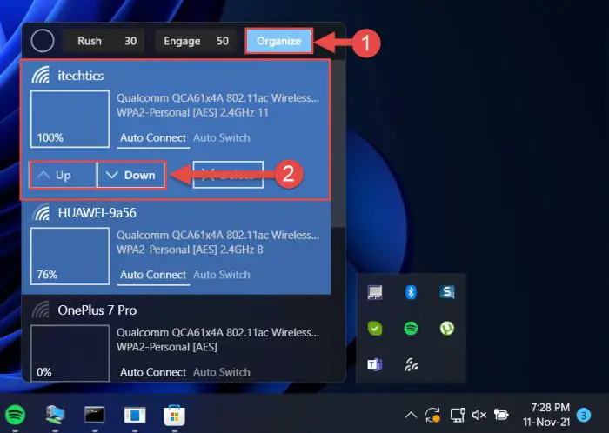Click the profile list vertical scrollbar

(338, 143)
